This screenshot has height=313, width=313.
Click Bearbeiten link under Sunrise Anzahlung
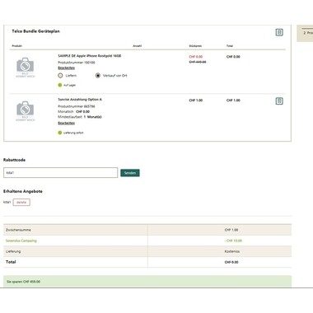click(66, 123)
